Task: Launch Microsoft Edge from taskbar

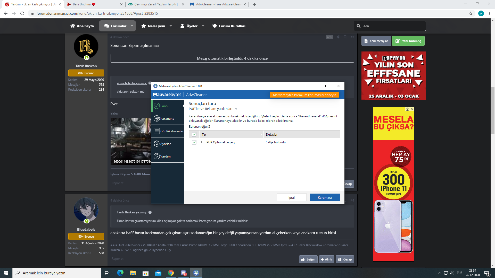Action: coord(120,273)
